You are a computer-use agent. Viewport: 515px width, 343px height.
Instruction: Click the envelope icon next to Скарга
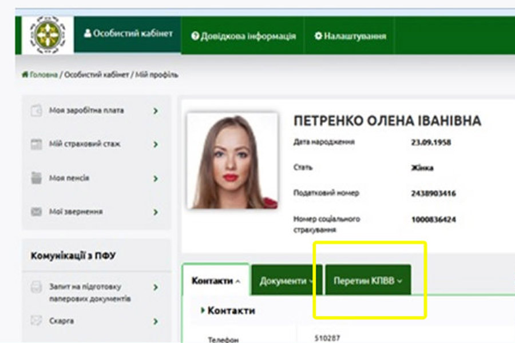click(x=37, y=321)
